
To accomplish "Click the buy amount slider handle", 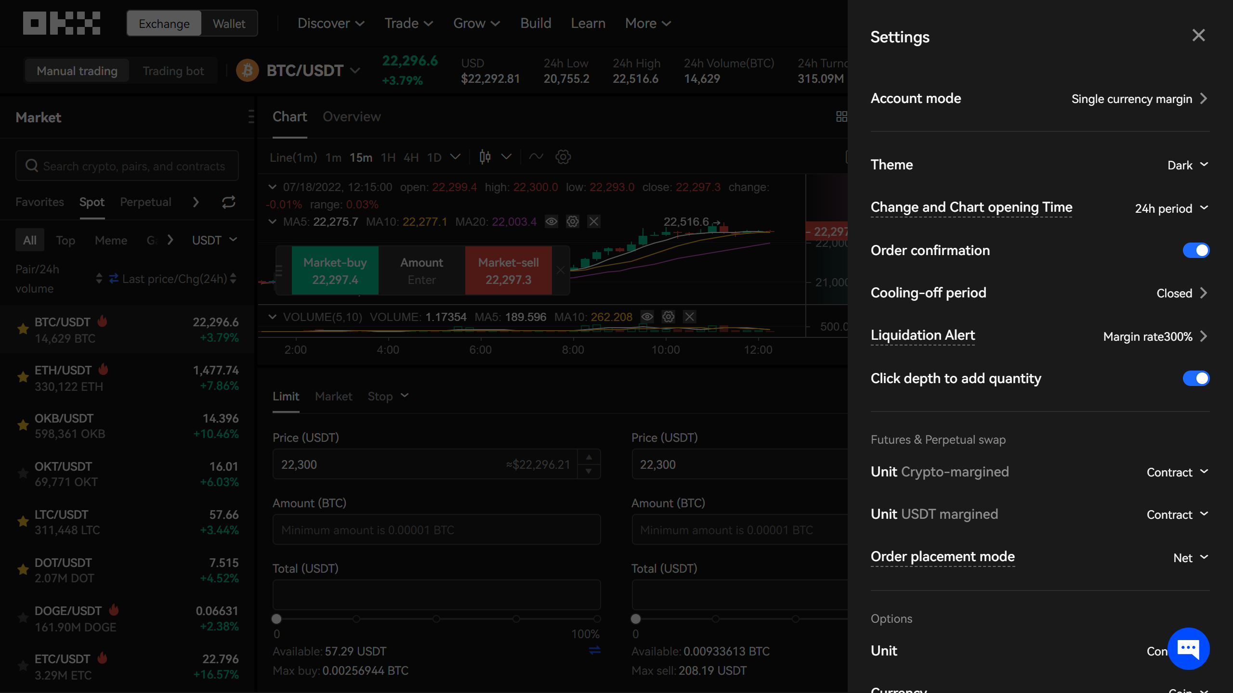I will [276, 619].
